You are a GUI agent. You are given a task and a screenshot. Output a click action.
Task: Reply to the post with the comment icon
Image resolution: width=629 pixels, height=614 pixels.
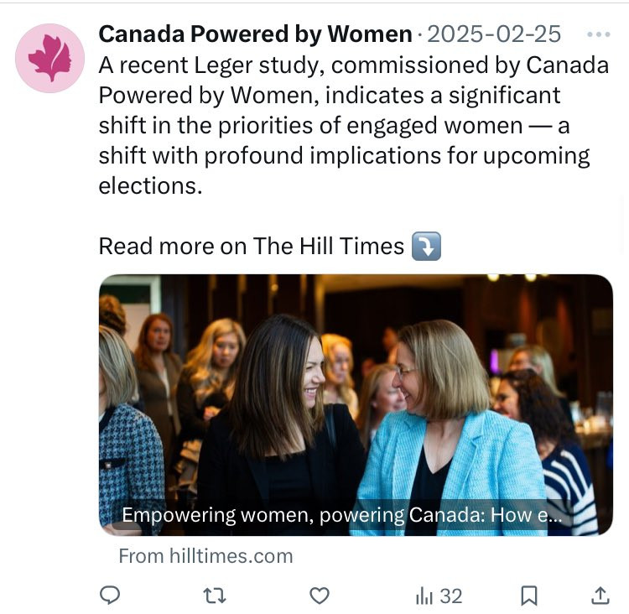click(110, 596)
